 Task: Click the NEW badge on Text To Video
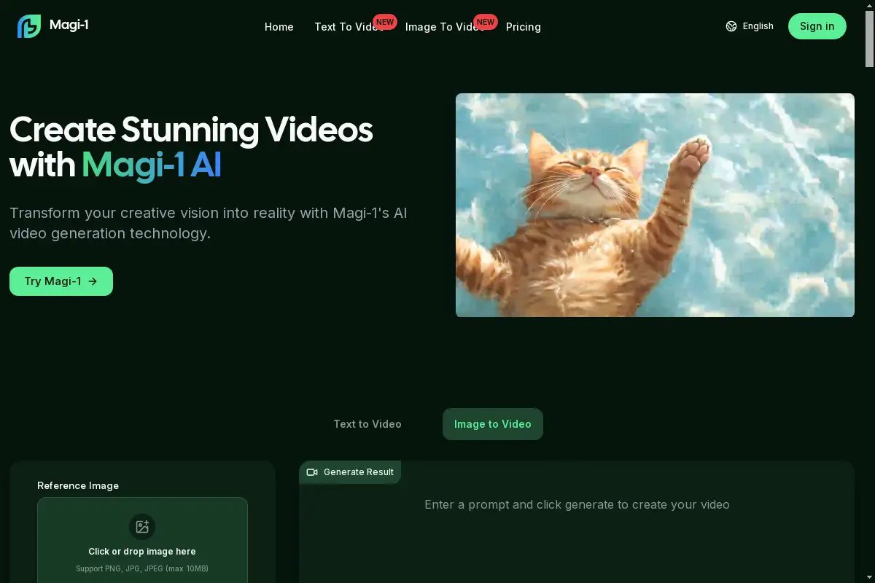[385, 22]
